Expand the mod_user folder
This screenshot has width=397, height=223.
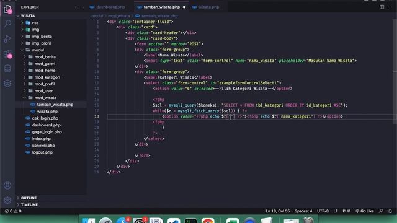tap(43, 91)
